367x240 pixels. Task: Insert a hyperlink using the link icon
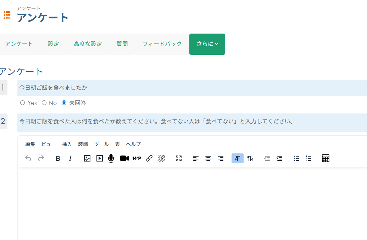coord(149,158)
